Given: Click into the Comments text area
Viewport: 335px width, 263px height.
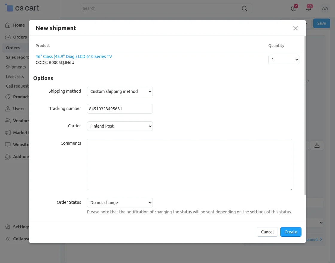Looking at the screenshot, I should coord(190,164).
